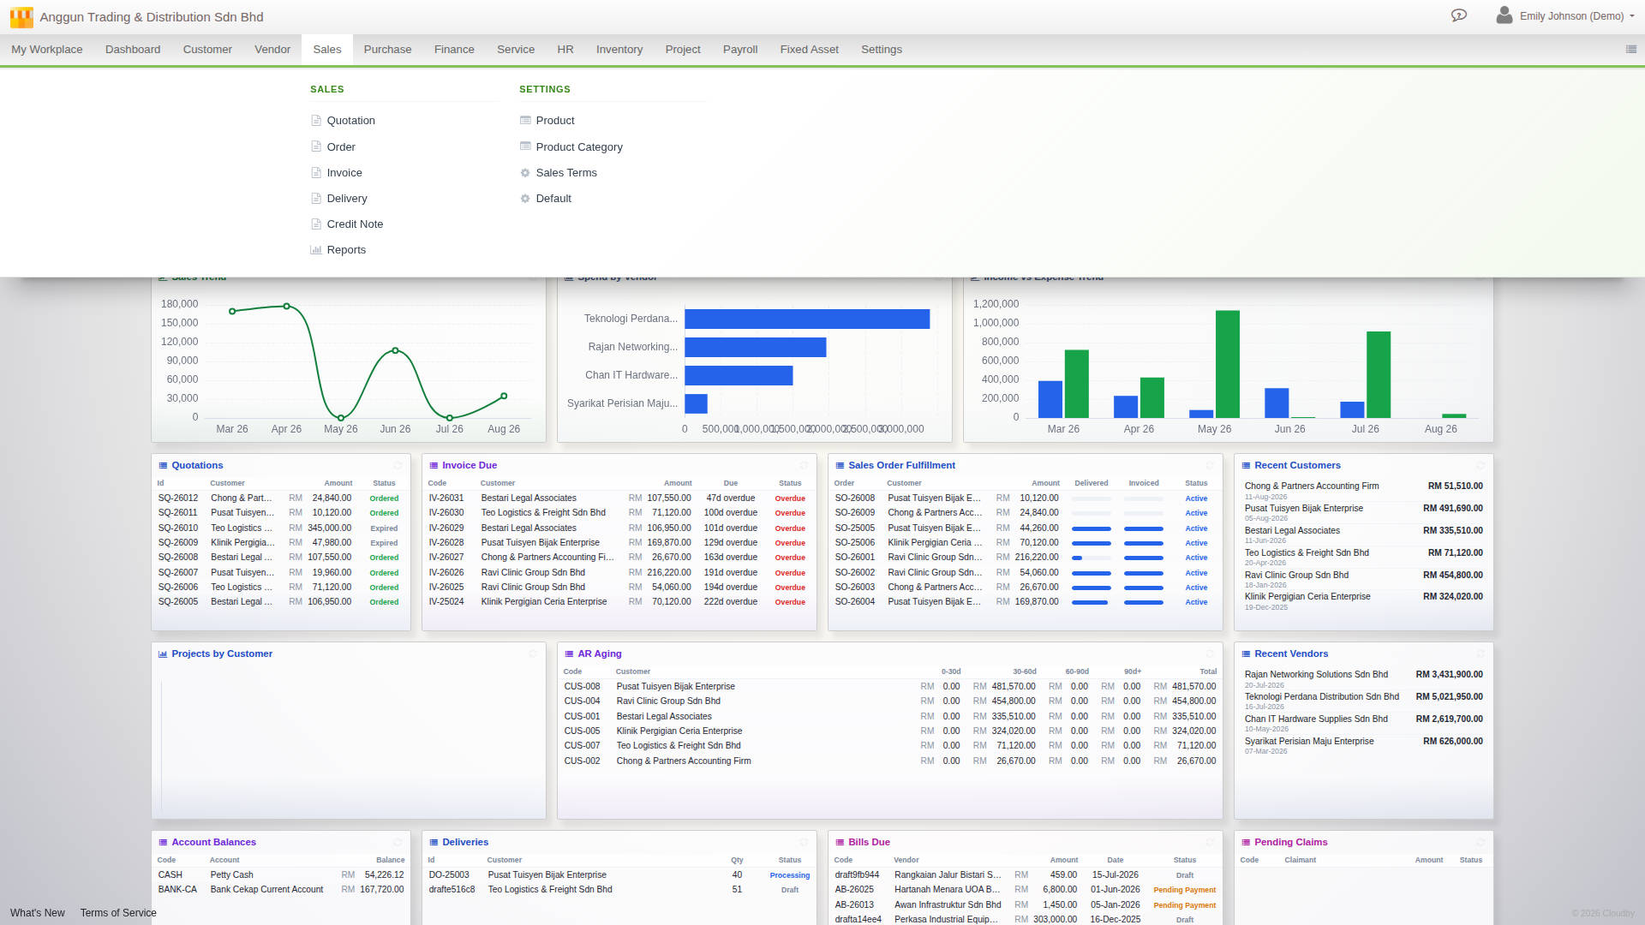Click the document icon beside Credit Note
The height and width of the screenshot is (925, 1645).
[x=316, y=224]
